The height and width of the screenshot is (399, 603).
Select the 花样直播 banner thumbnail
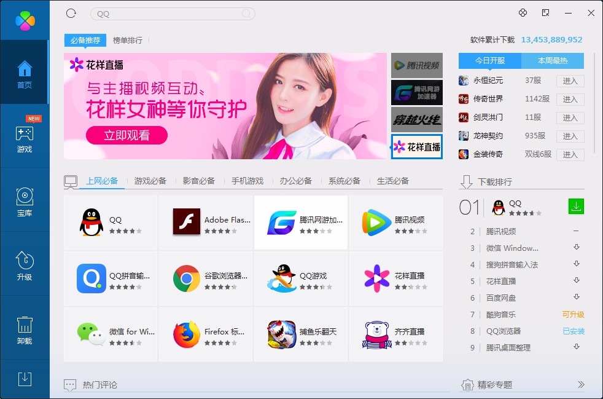417,146
